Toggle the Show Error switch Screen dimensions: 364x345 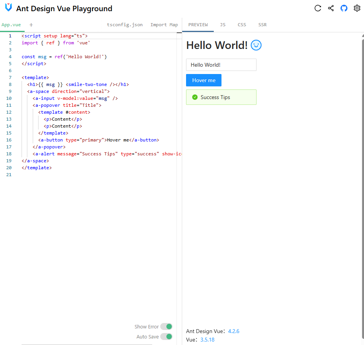point(166,326)
